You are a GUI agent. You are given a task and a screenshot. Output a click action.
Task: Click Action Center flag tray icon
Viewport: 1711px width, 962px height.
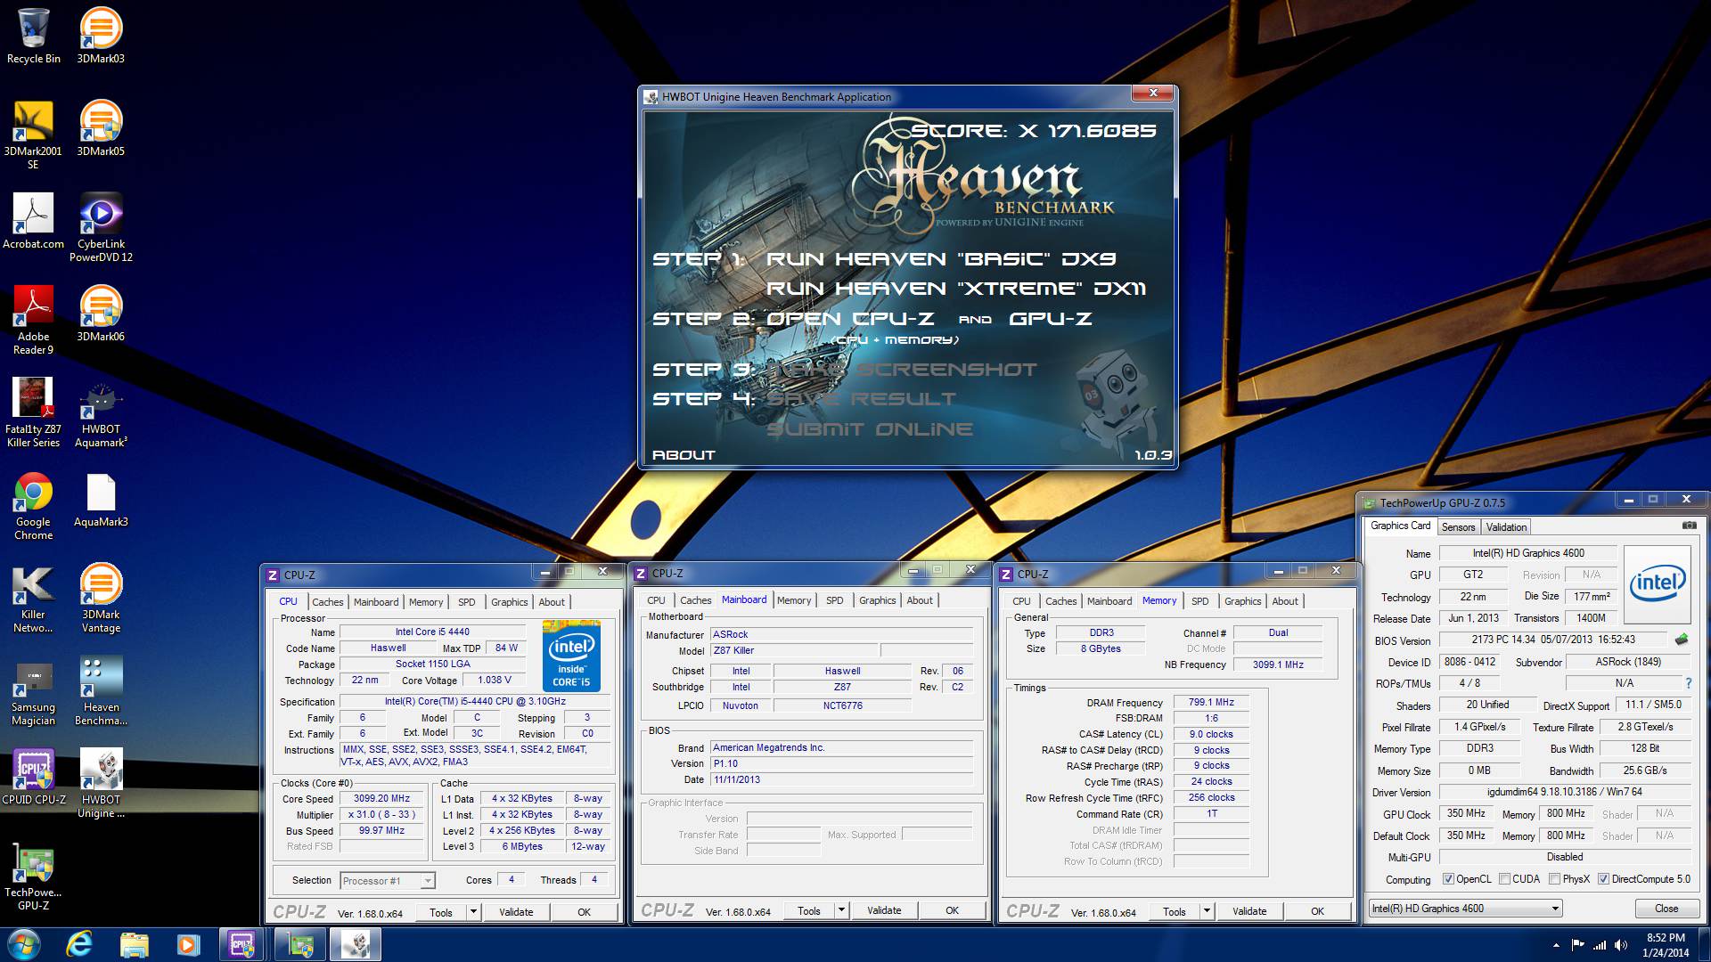pyautogui.click(x=1578, y=945)
